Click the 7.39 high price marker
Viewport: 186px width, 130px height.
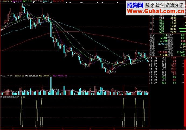[x=28, y=5]
